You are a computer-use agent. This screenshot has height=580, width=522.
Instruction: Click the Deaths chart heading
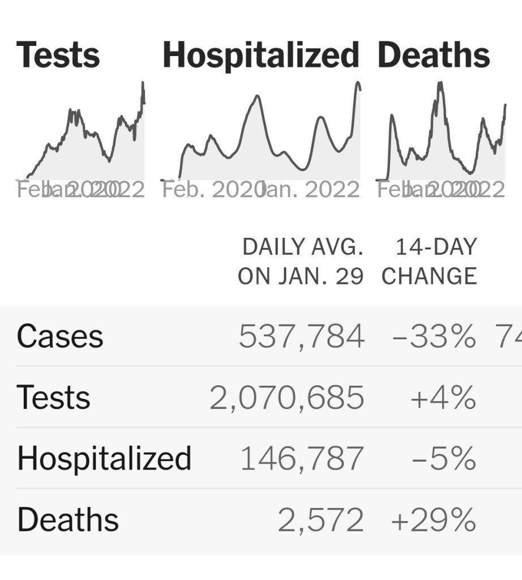434,56
